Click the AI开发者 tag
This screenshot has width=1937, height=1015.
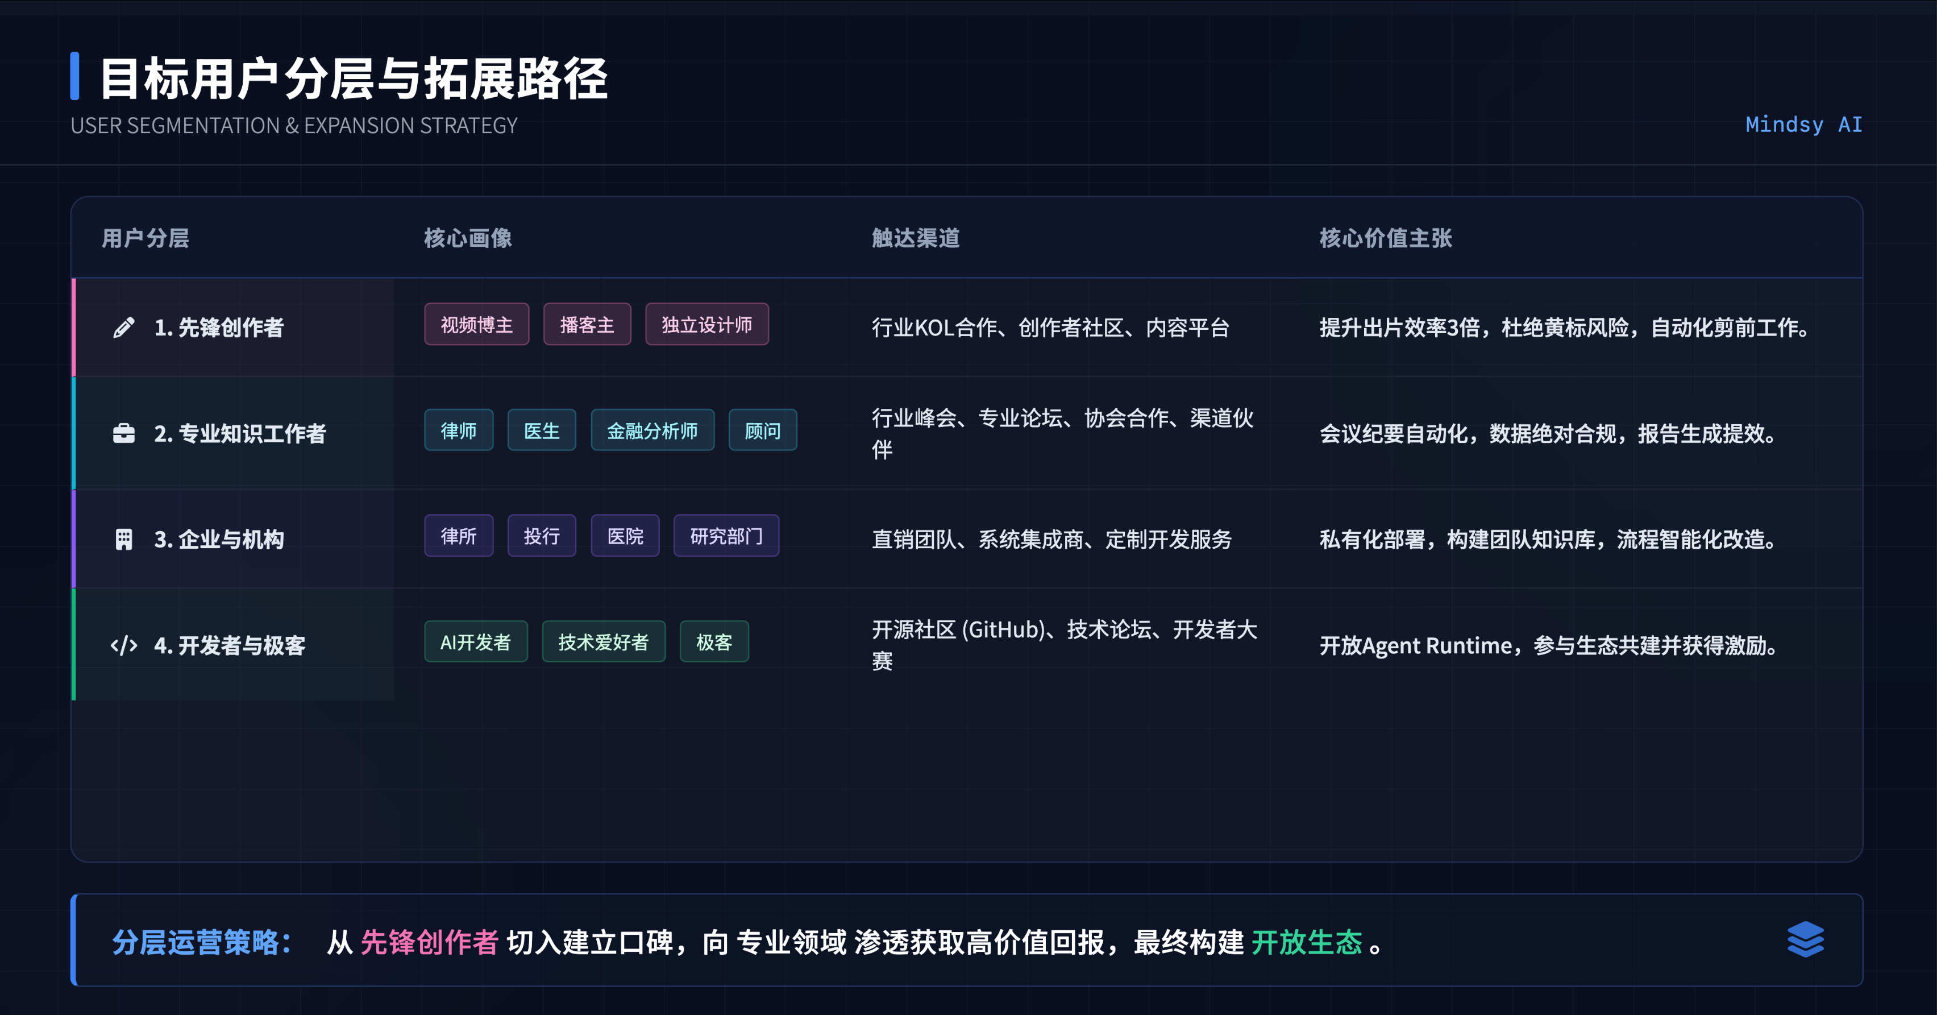475,641
